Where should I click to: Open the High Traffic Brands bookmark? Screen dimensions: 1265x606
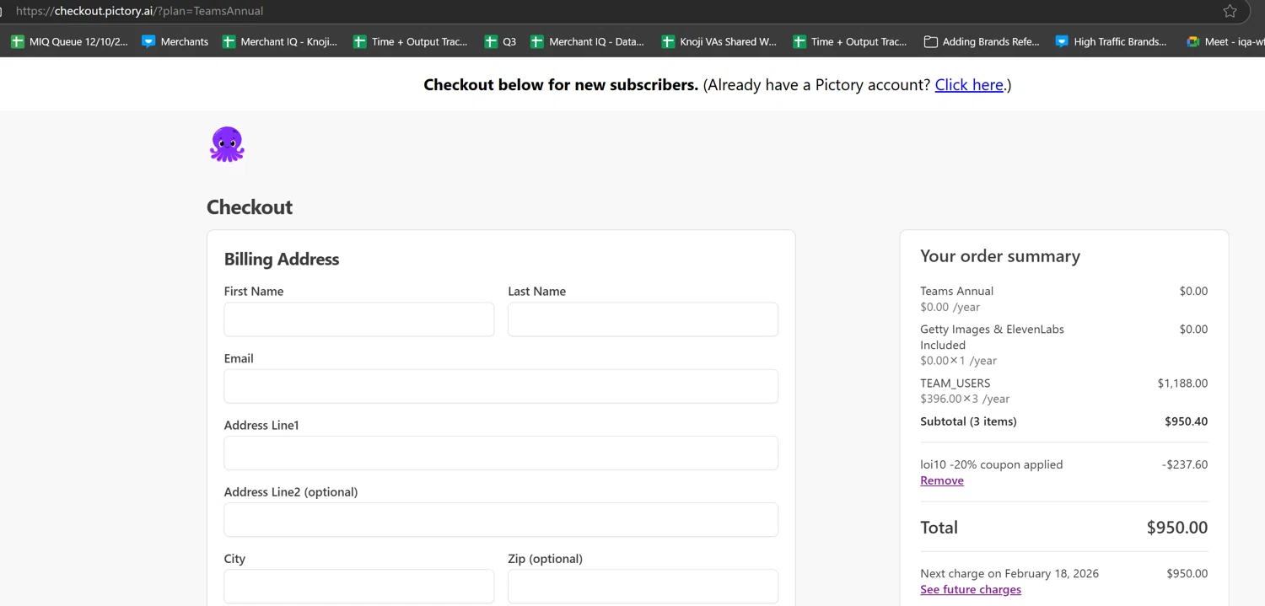[x=1112, y=41]
